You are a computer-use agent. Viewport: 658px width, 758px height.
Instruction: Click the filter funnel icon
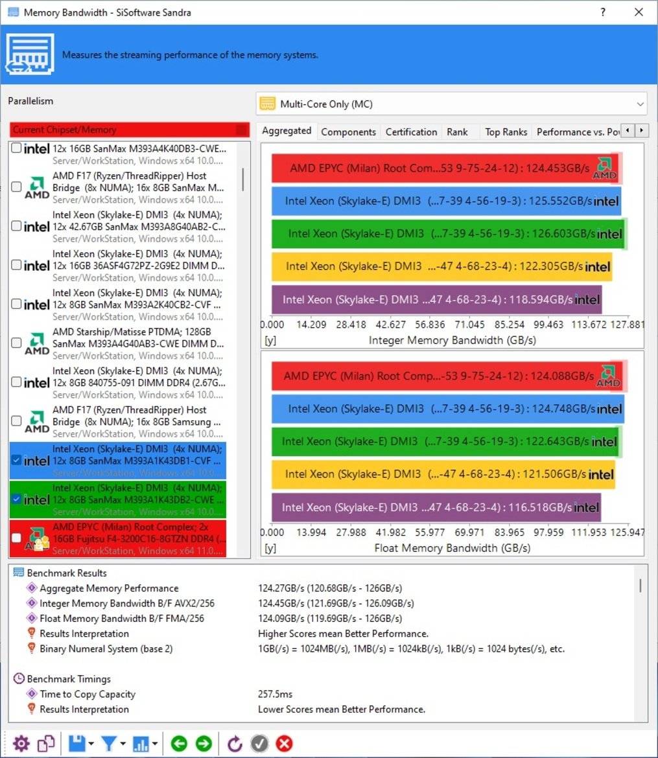(x=109, y=744)
